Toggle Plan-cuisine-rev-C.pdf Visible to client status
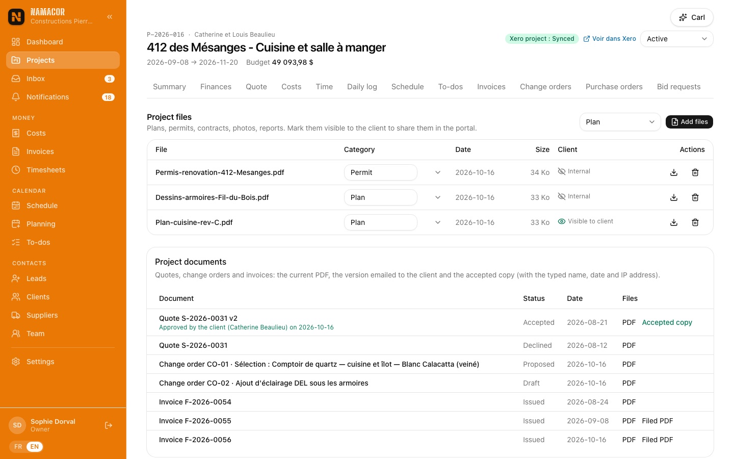Screen dimensions: 734x459 [x=586, y=221]
